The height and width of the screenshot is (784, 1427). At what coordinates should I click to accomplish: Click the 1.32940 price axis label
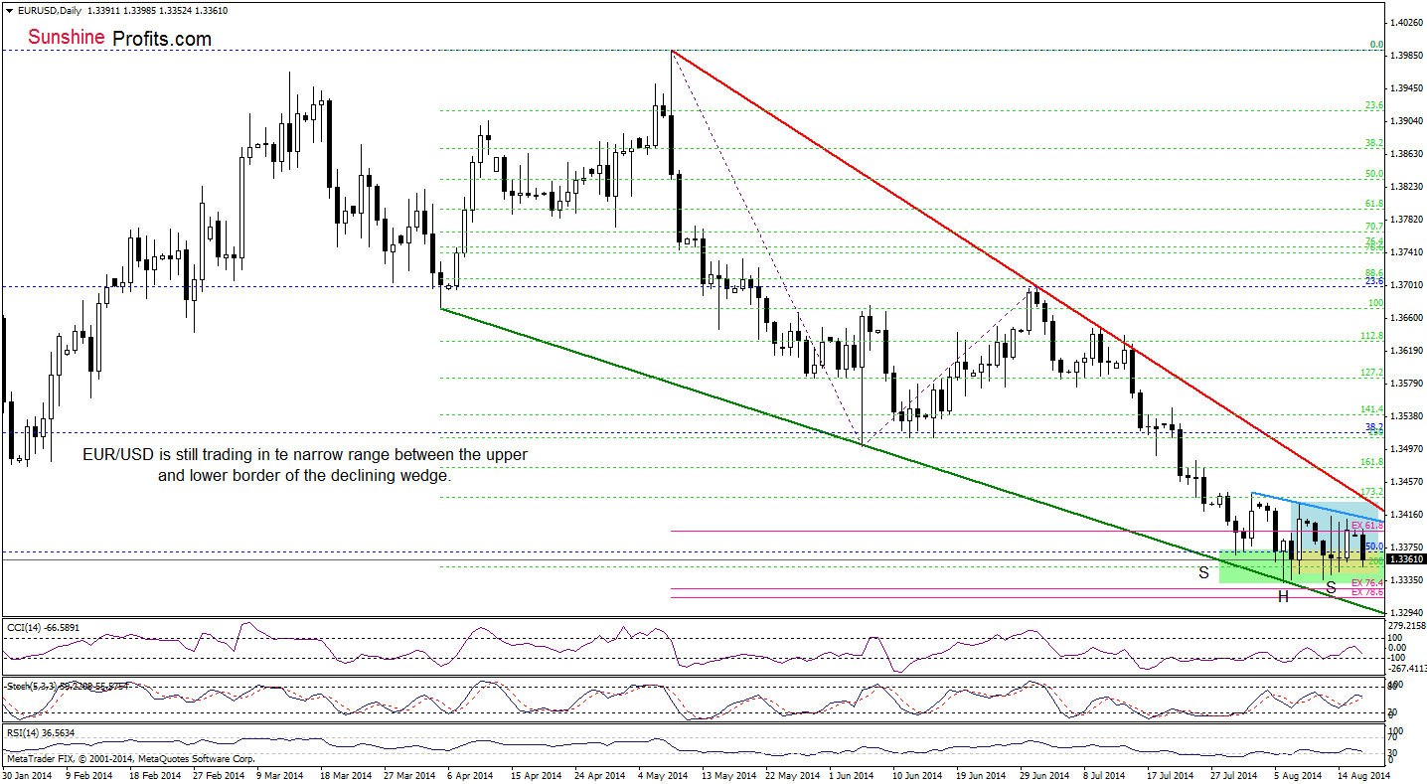pyautogui.click(x=1406, y=613)
